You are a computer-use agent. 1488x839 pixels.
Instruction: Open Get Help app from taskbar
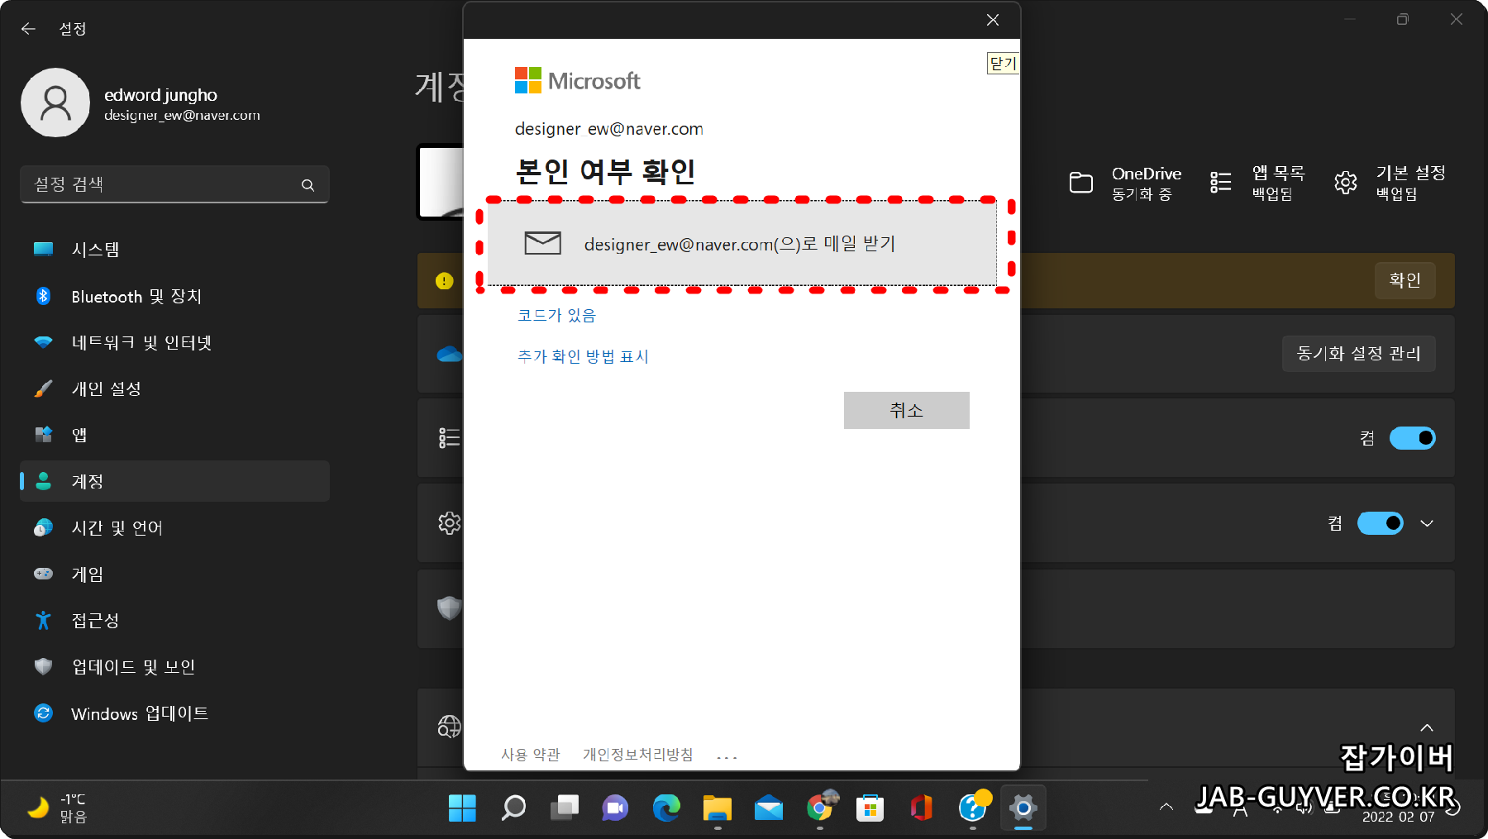click(x=973, y=808)
